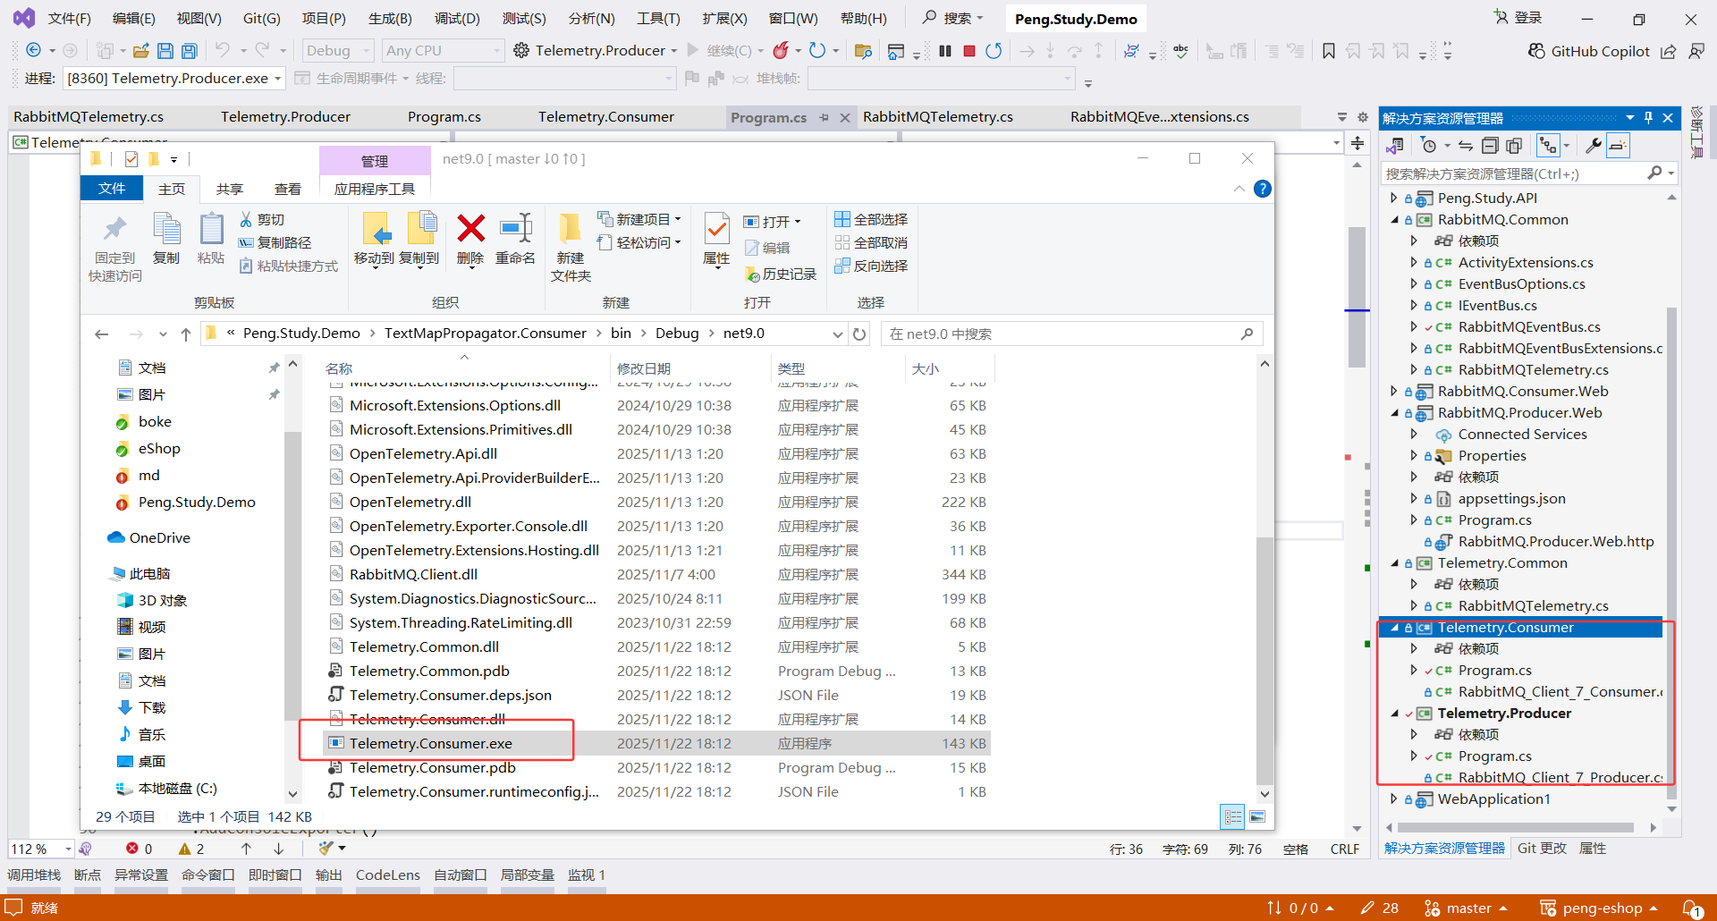
Task: Switch to Telemetry.Consumer editor tab
Action: point(606,117)
